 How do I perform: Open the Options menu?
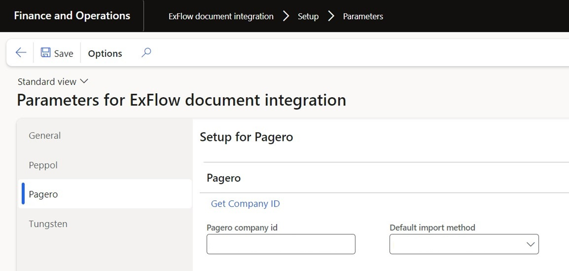(x=105, y=54)
